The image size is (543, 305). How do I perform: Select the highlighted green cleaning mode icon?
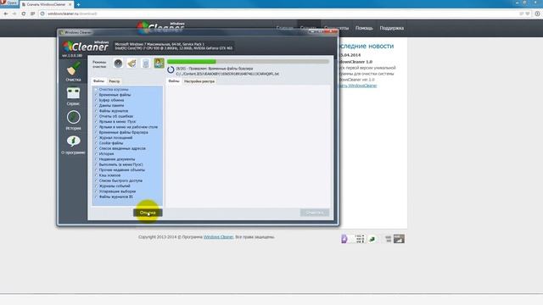click(x=159, y=64)
